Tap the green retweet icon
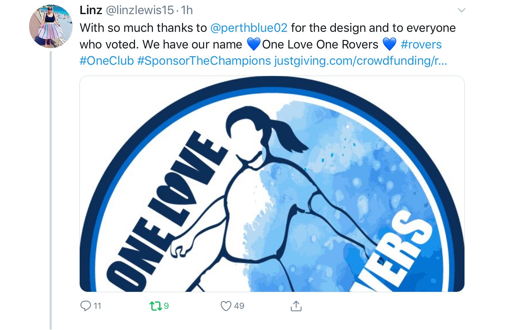The height and width of the screenshot is (330, 530). [156, 306]
